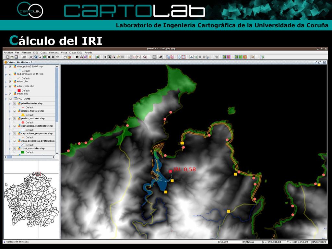Uncheck the zoas_sensibles.shp layer
The image size is (332, 249).
14,148
